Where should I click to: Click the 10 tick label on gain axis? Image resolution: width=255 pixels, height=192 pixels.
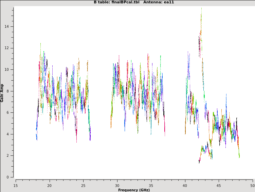point(7,69)
